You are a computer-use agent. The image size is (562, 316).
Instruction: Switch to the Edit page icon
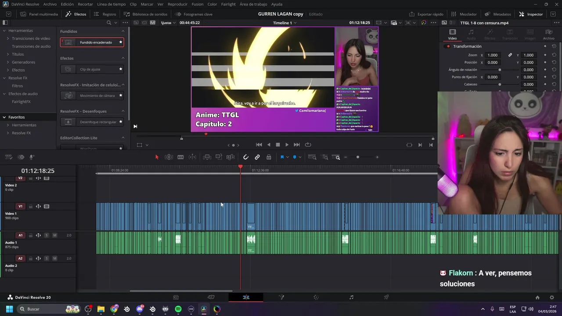click(246, 297)
